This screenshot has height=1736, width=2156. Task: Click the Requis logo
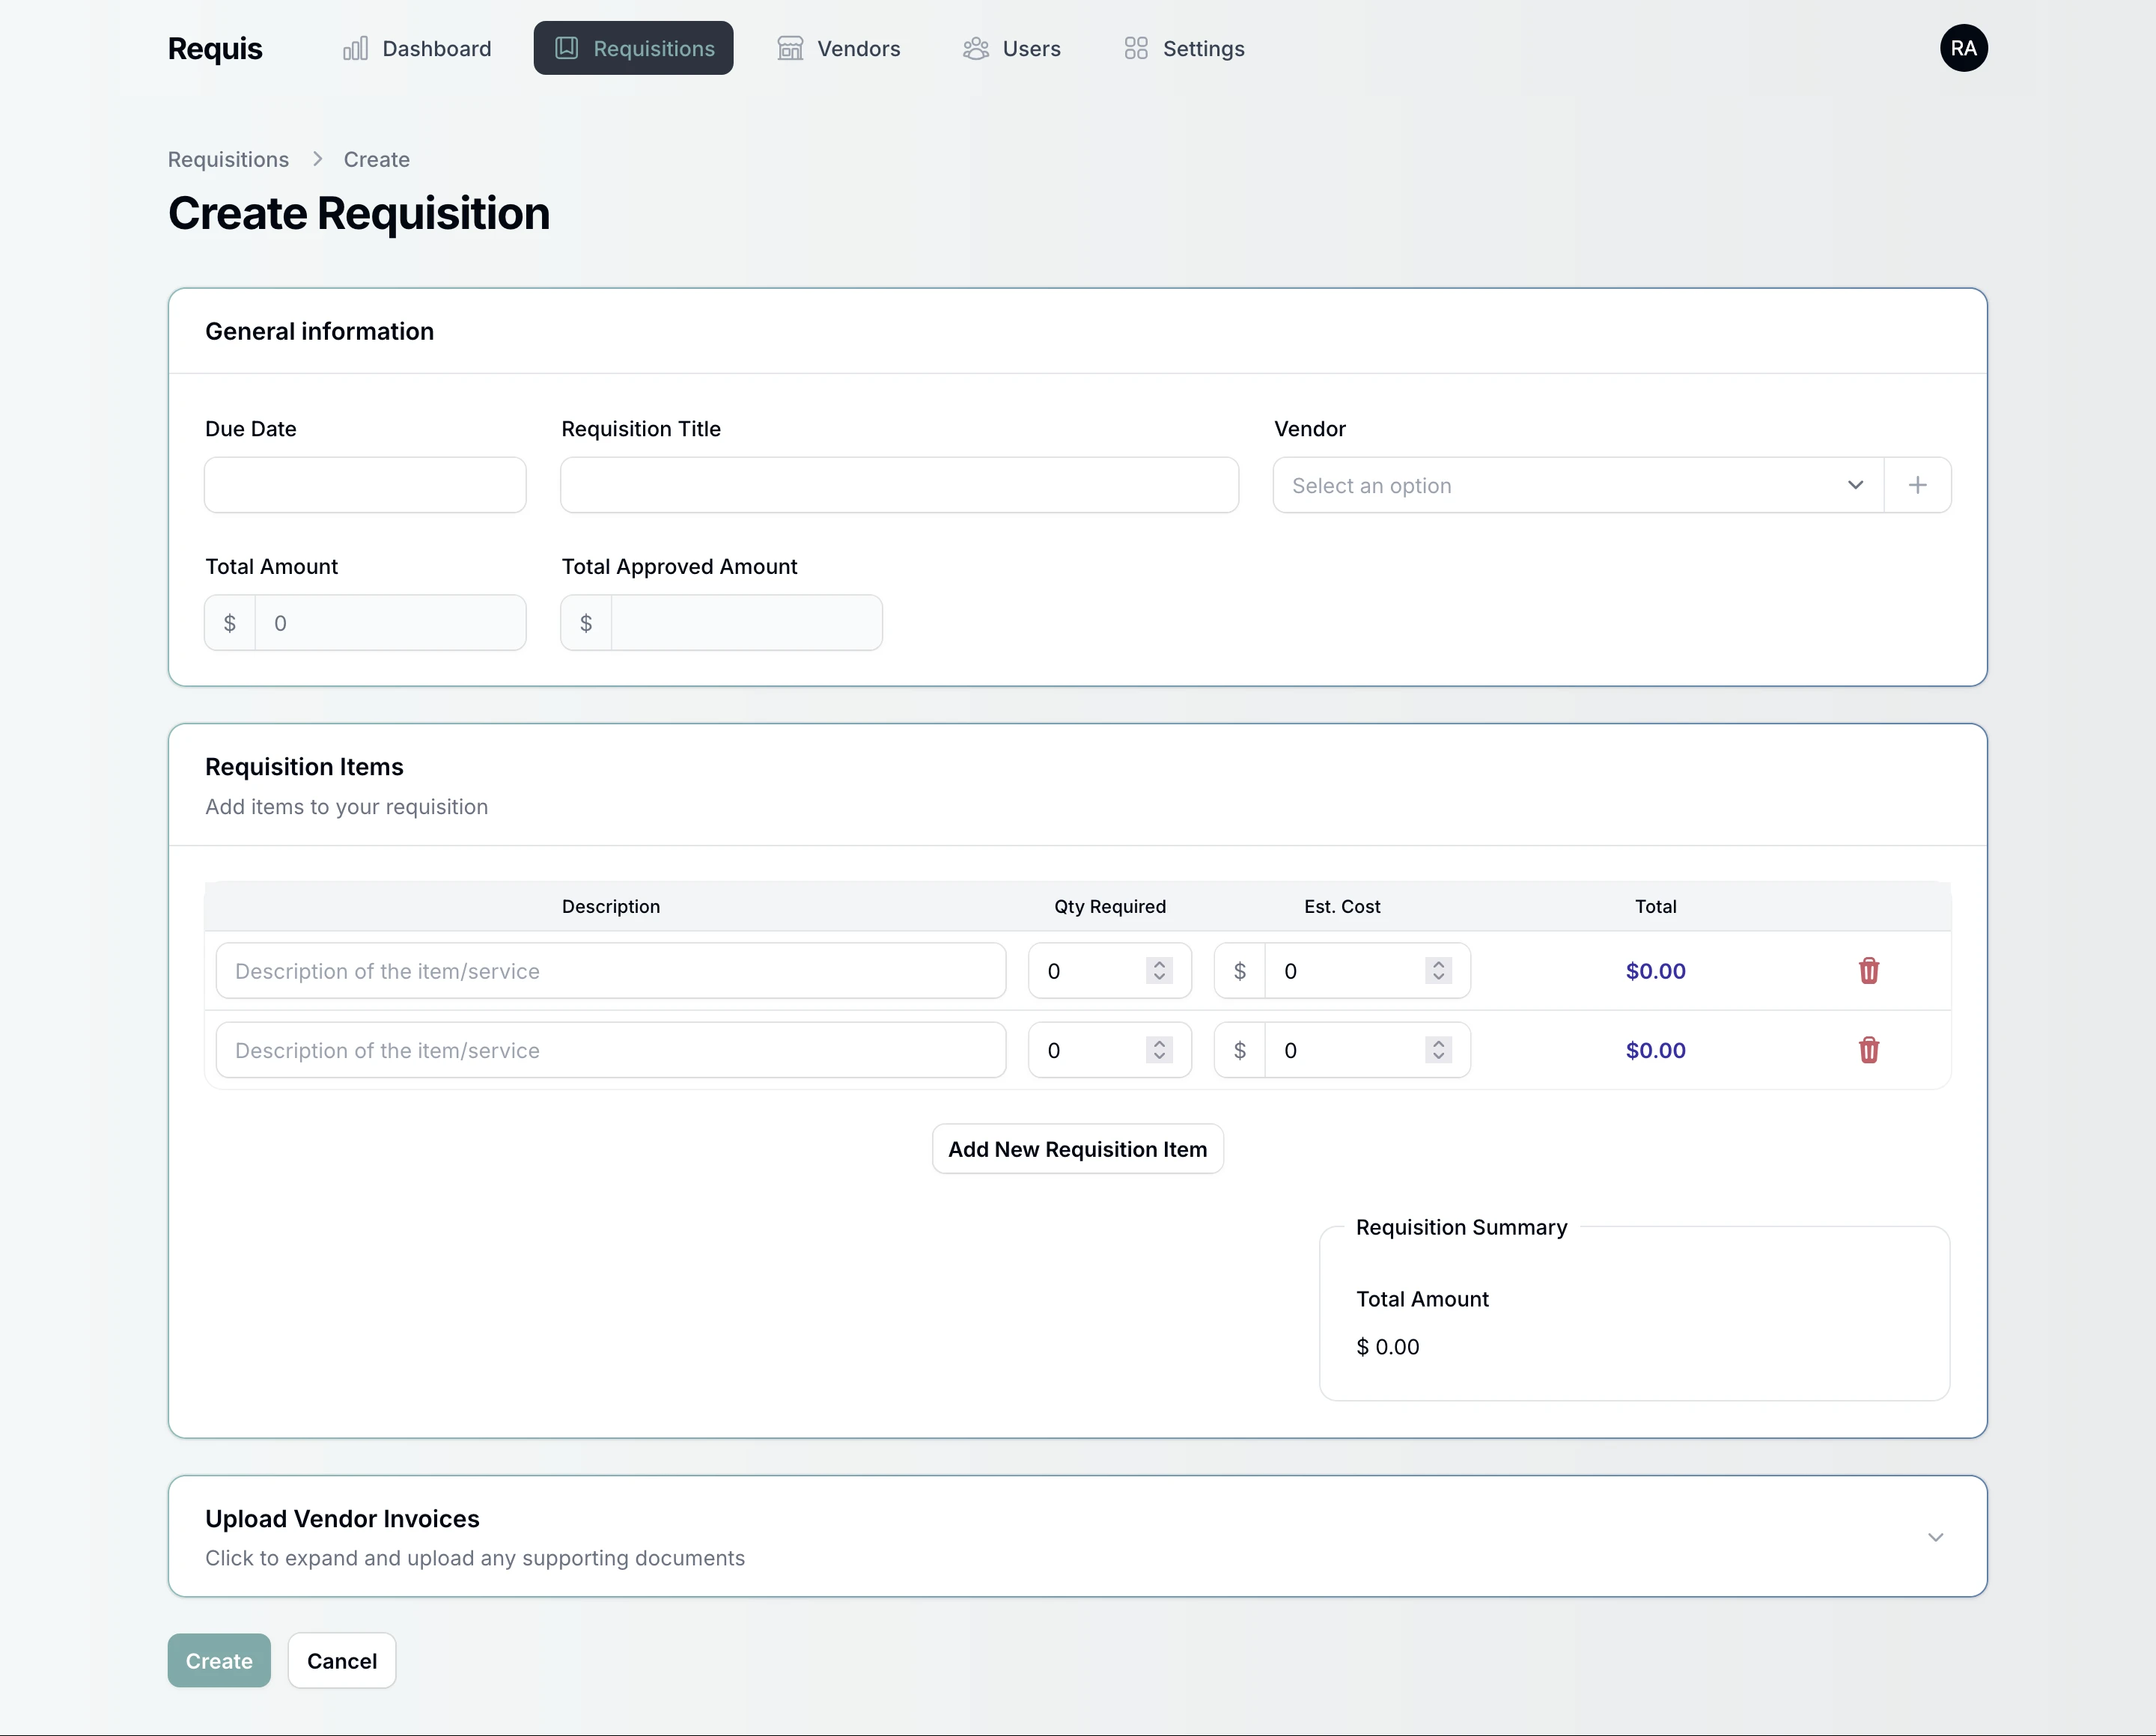(214, 48)
